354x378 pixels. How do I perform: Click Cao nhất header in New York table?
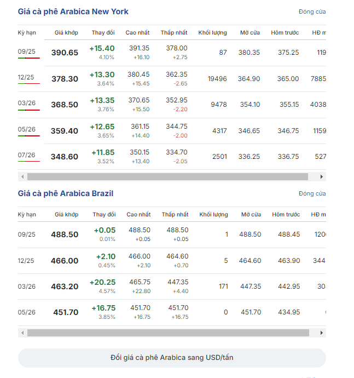point(137,32)
